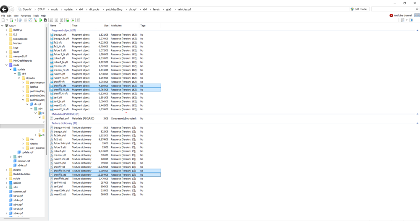The image size is (420, 221).
Task: Toggle Edit mode button
Action: (x=359, y=9)
